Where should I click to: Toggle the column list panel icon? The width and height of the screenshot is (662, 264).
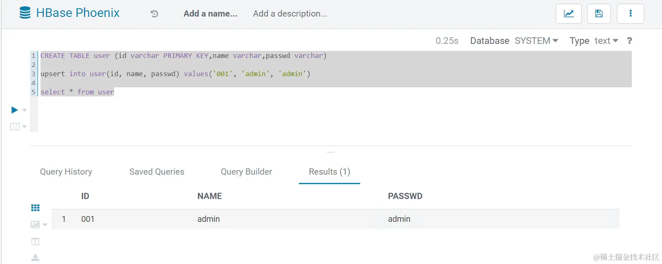coord(36,242)
